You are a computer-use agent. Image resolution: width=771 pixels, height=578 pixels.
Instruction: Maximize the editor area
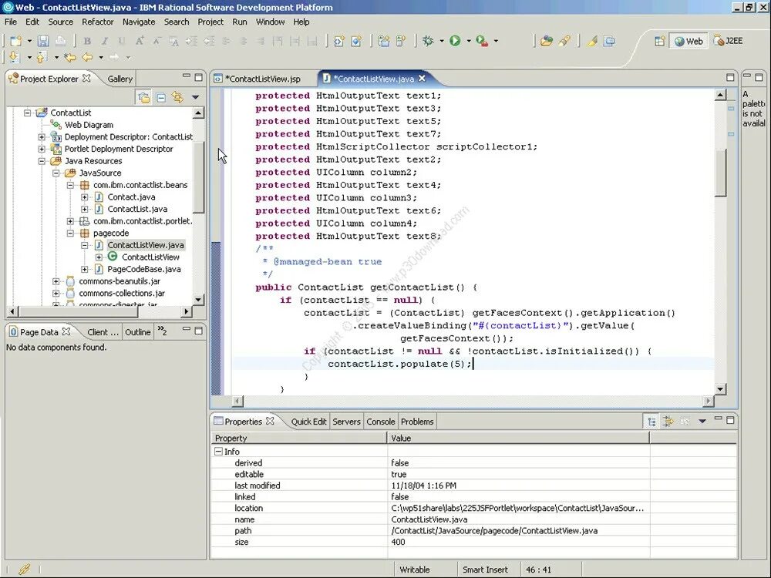(730, 77)
